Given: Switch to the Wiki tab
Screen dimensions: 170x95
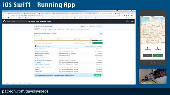Looking at the screenshot, I should tap(68, 30).
